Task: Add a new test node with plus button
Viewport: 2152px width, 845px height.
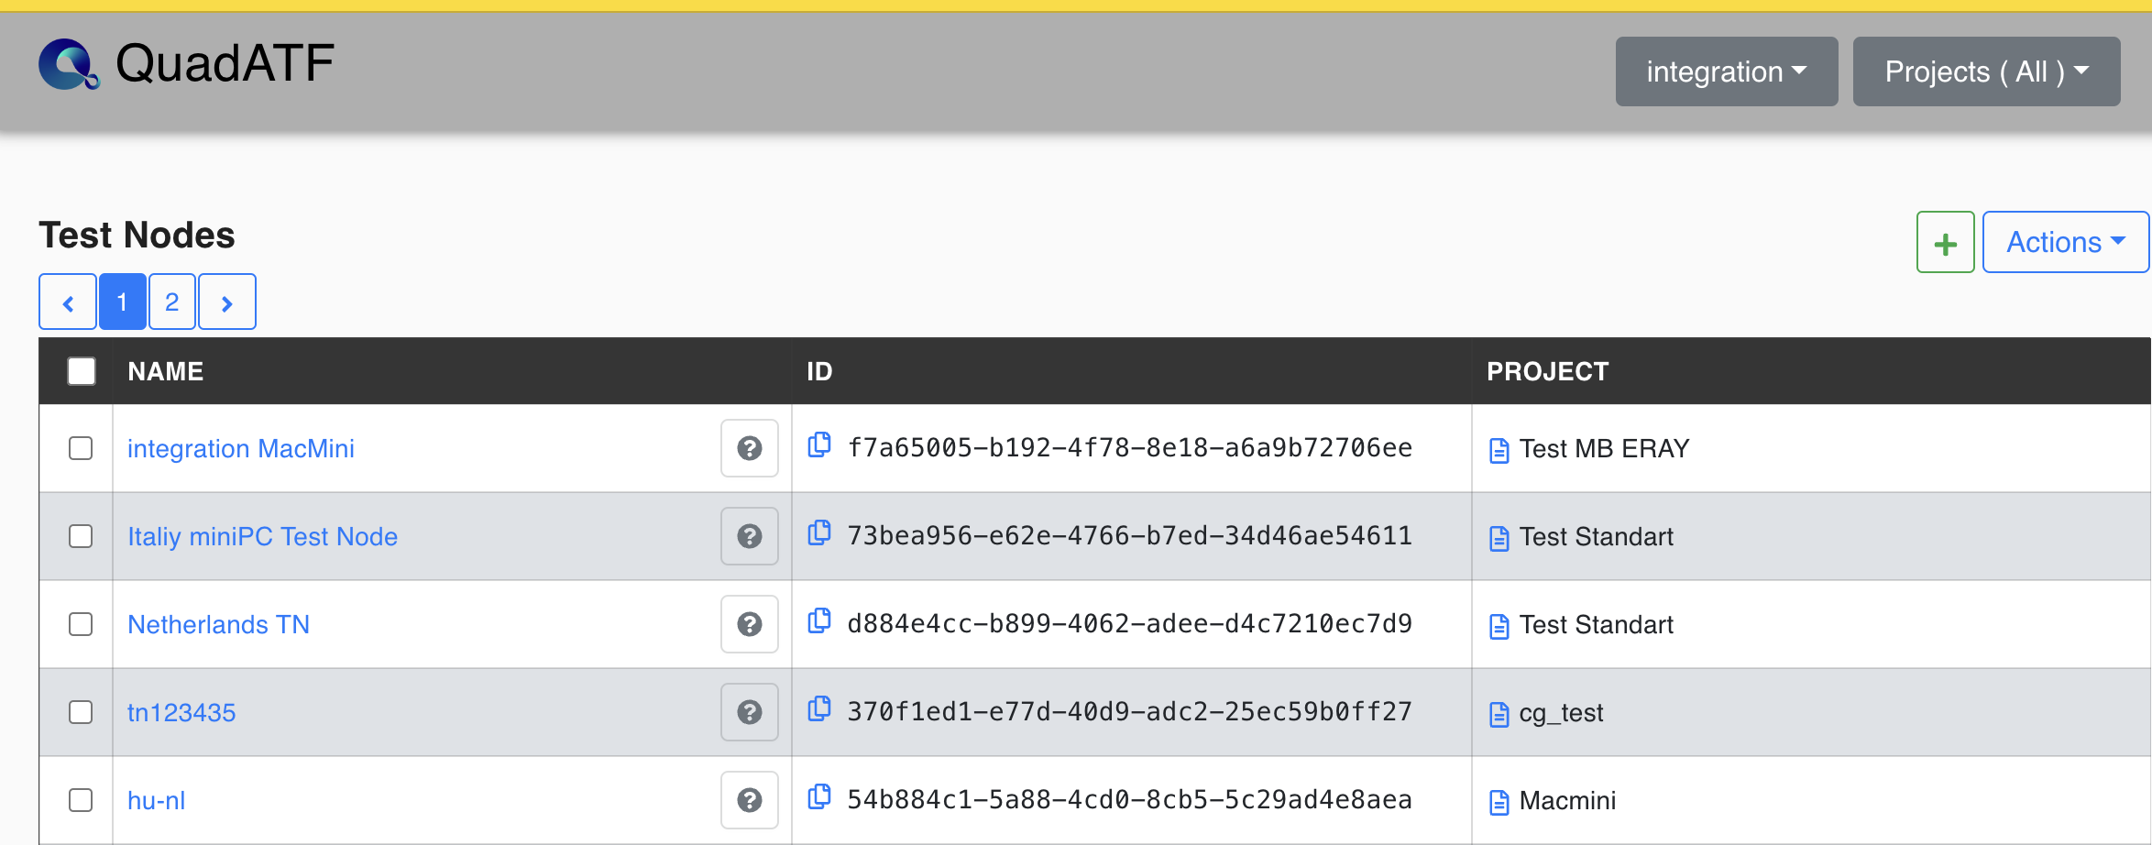Action: point(1946,243)
